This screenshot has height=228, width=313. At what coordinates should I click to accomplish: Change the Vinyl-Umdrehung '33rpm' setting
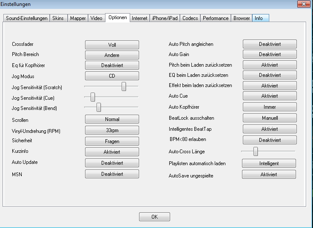click(112, 130)
